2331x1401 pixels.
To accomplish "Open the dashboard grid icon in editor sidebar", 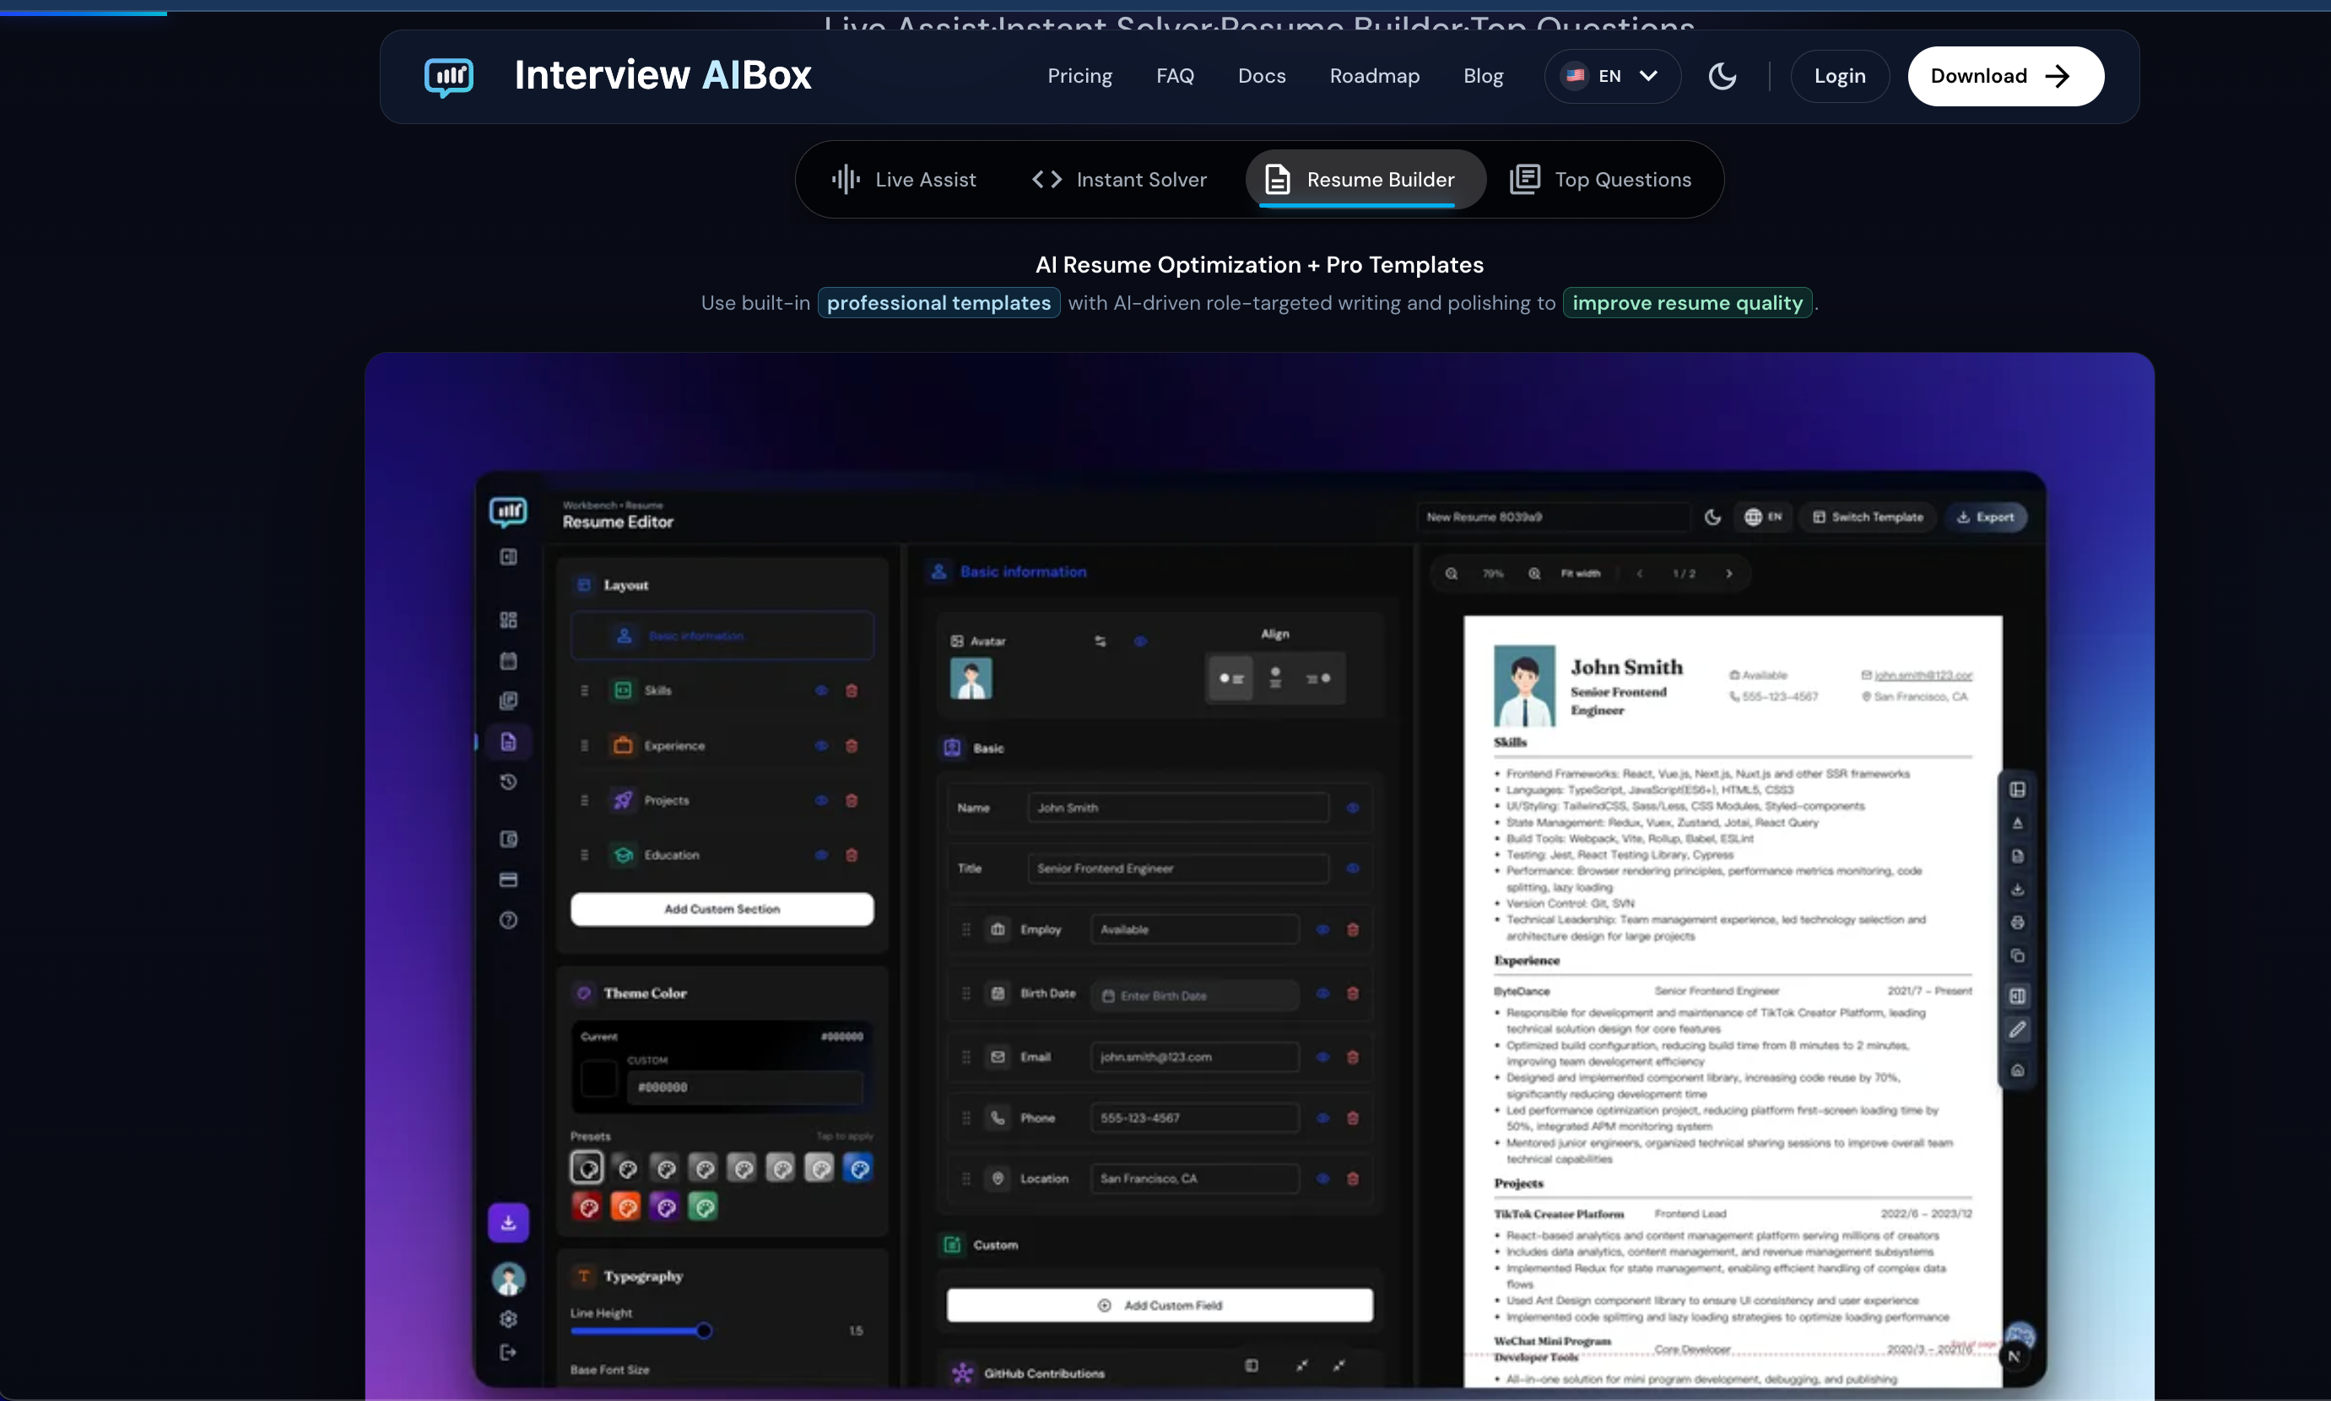I will click(508, 620).
